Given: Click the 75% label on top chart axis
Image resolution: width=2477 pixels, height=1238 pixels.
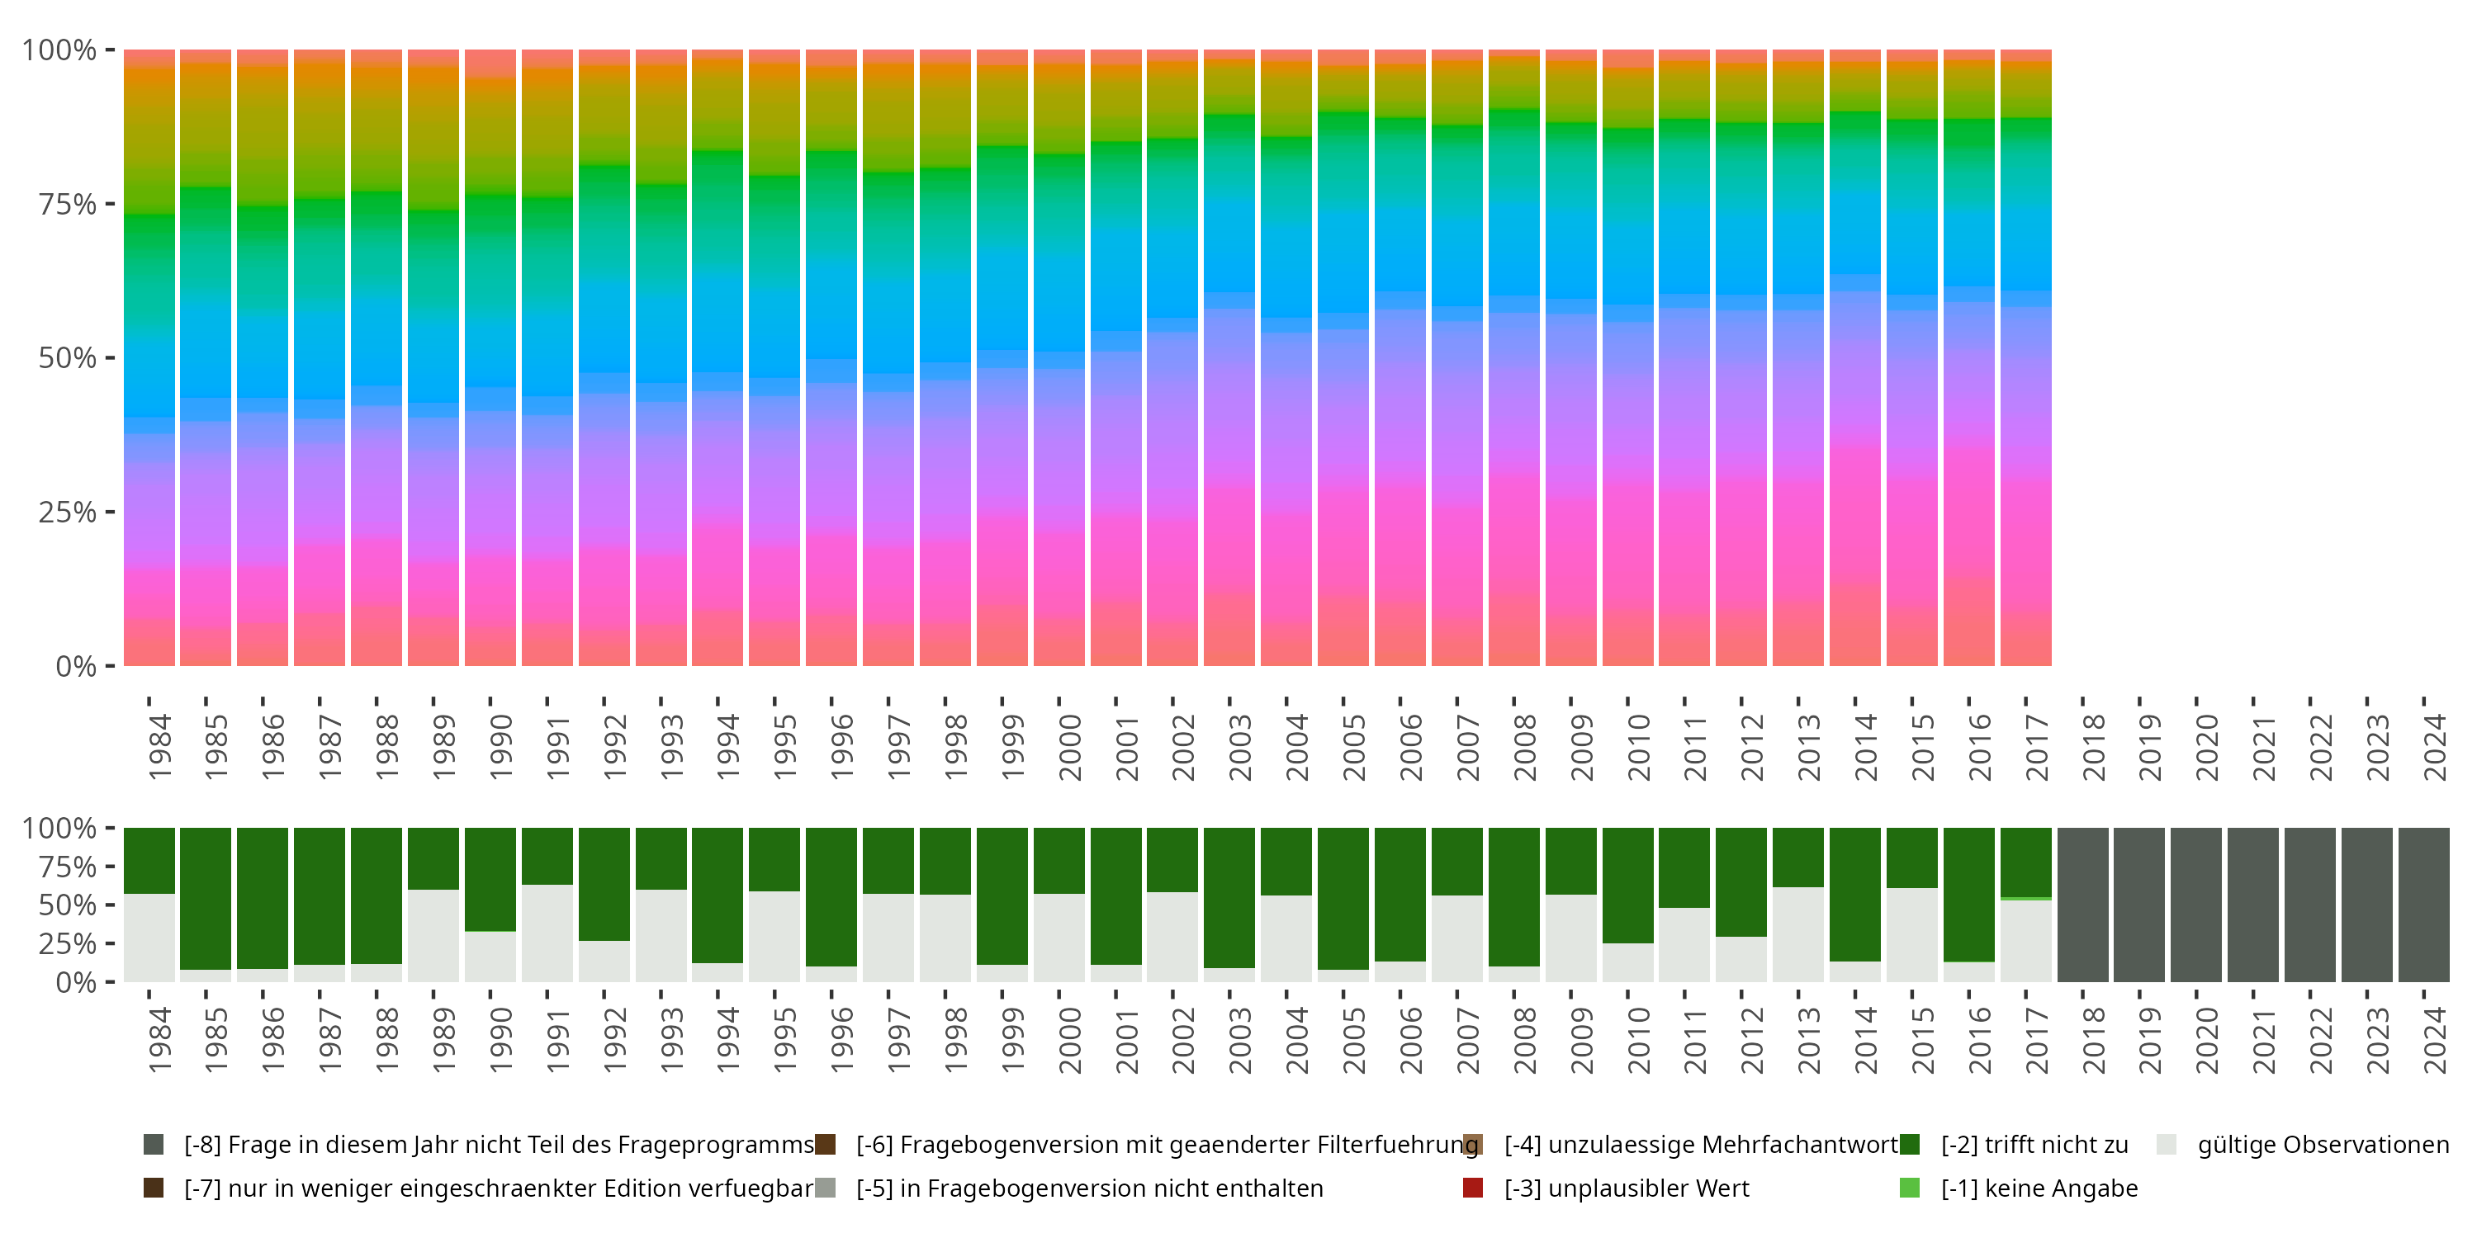Looking at the screenshot, I should click(68, 204).
